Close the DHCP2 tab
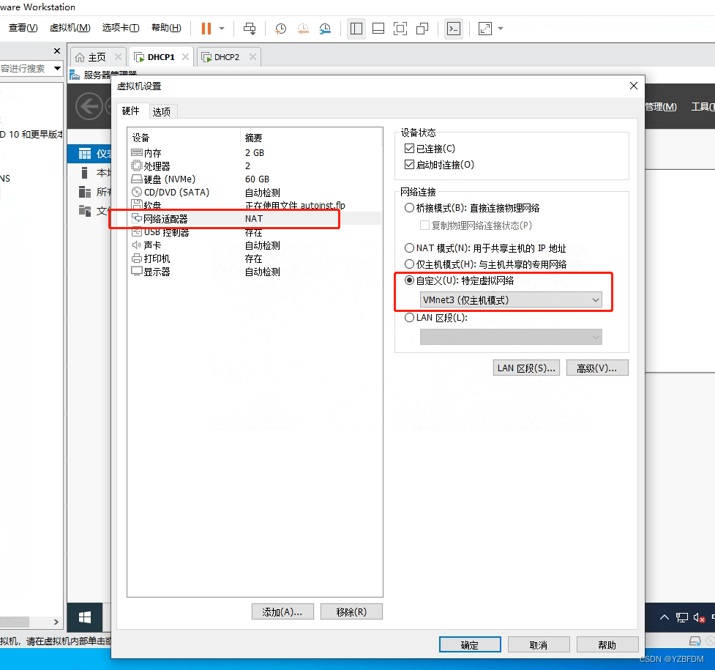Image resolution: width=715 pixels, height=670 pixels. point(252,57)
